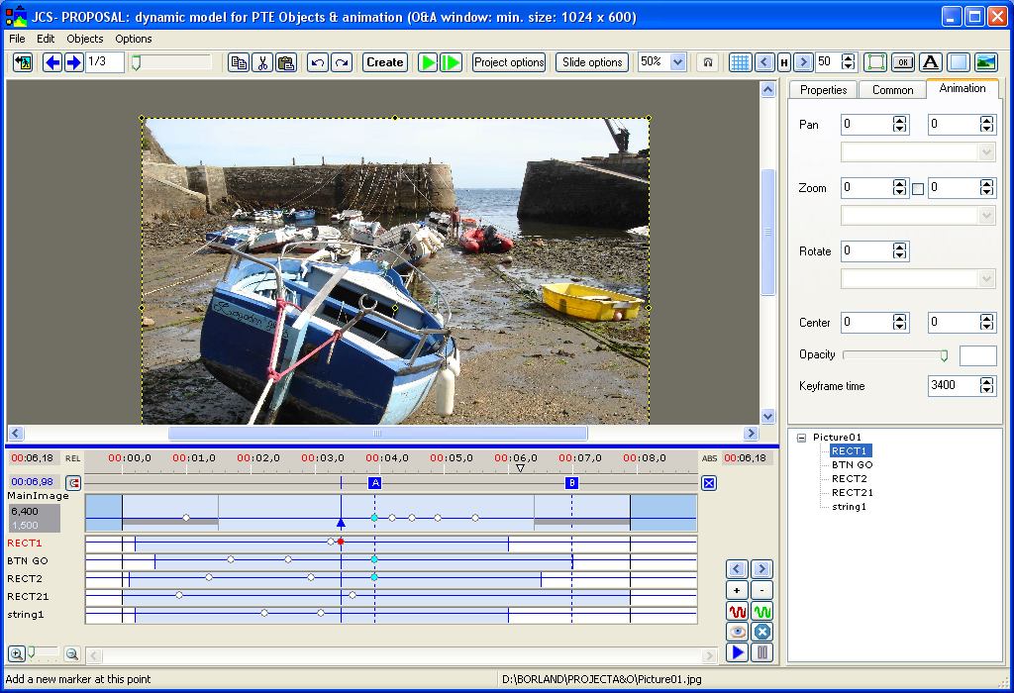The height and width of the screenshot is (693, 1014).
Task: Click the undo arrow icon
Action: 317,62
